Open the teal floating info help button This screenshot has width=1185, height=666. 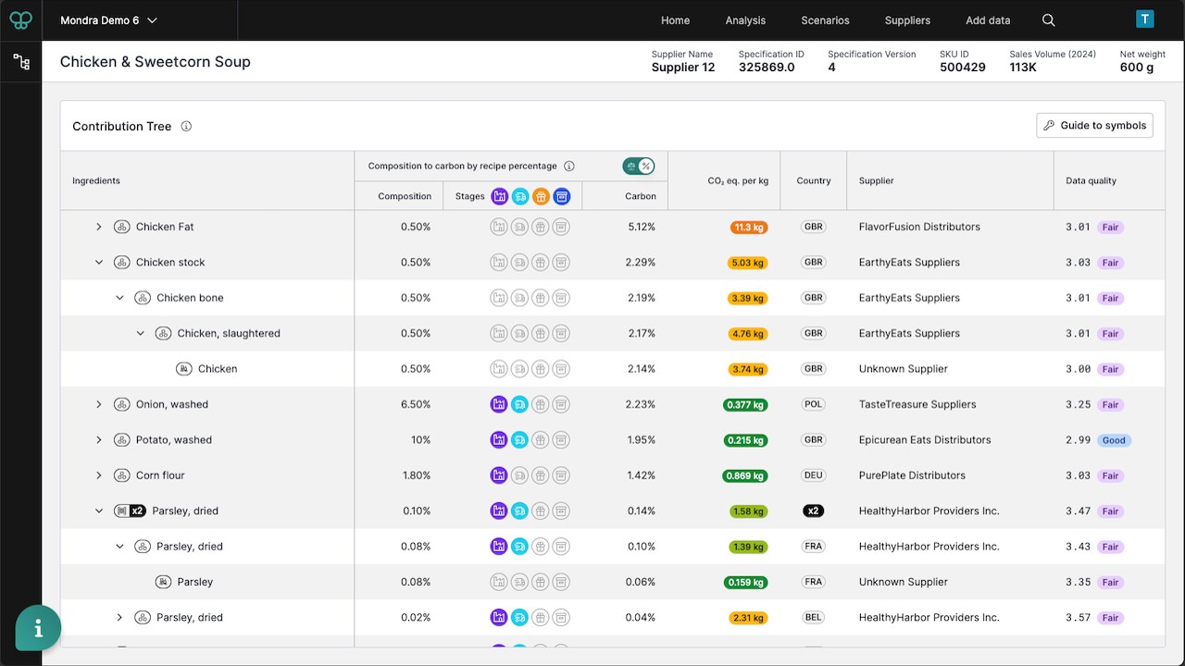[x=38, y=629]
